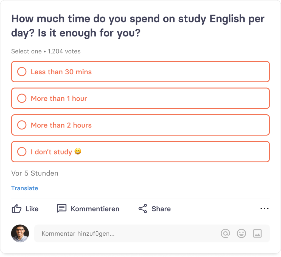
Task: Select the "I don't study" radio button
Action: coord(22,152)
